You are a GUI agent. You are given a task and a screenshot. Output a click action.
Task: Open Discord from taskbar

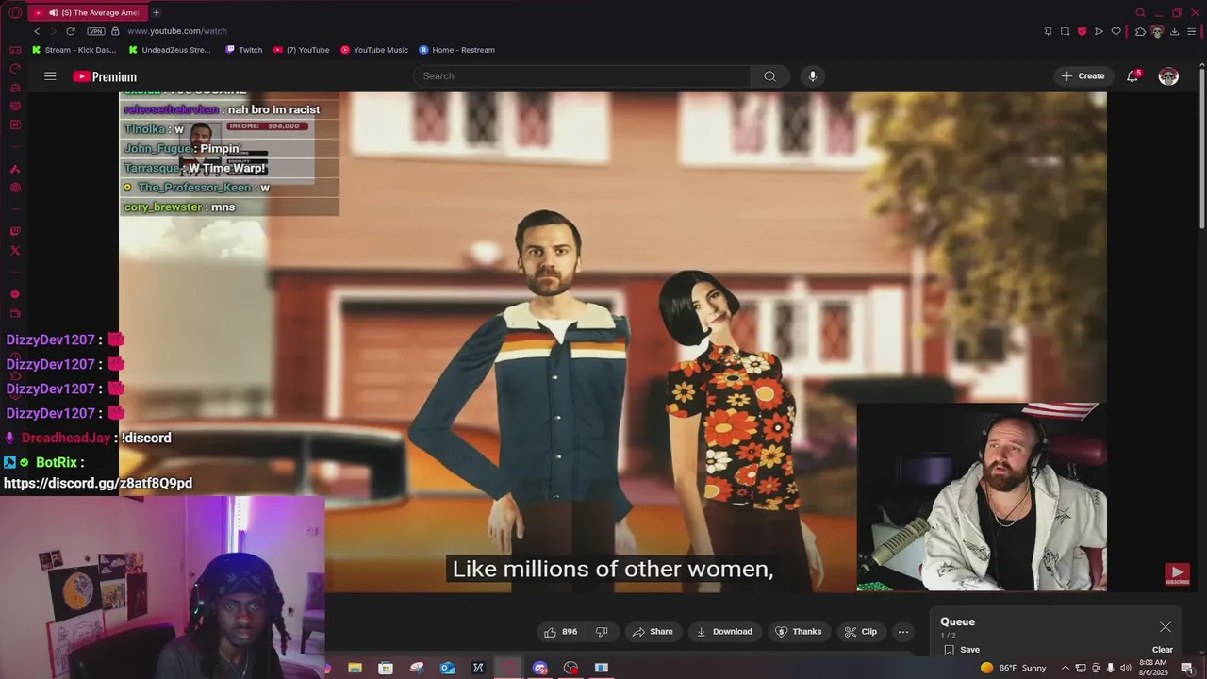[x=540, y=668]
